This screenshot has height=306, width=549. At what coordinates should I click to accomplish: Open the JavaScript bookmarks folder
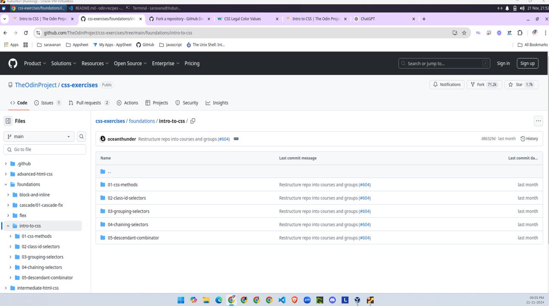pos(171,45)
